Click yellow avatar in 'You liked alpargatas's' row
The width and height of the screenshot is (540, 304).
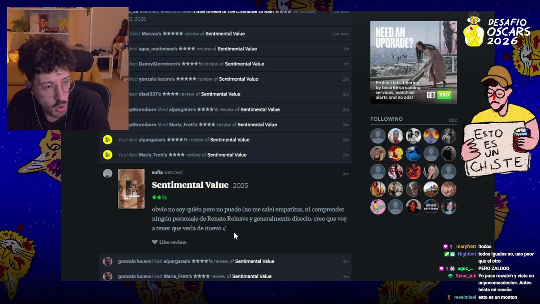108,139
